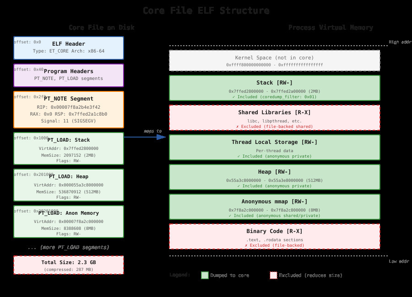Select the PT_NOTE Segment box
This screenshot has height=297, width=412.
[x=69, y=110]
